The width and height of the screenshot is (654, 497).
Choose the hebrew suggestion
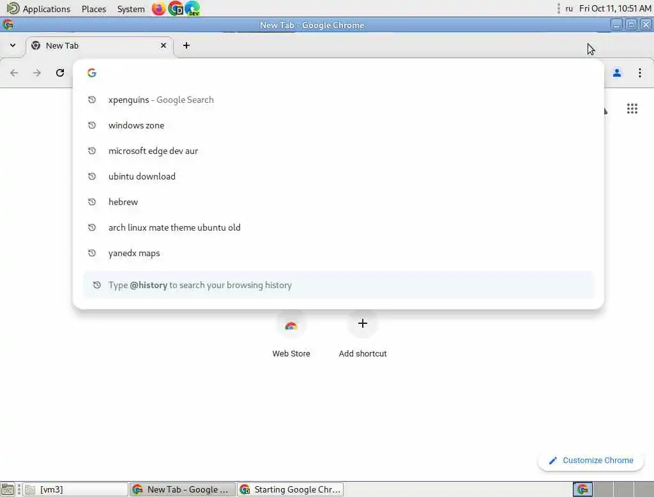(338, 202)
